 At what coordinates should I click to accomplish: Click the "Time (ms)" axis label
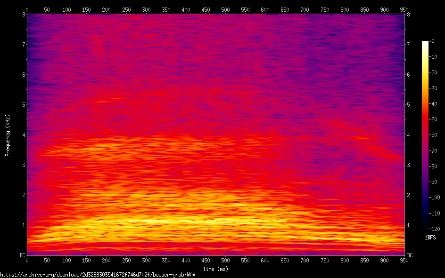coord(216,269)
